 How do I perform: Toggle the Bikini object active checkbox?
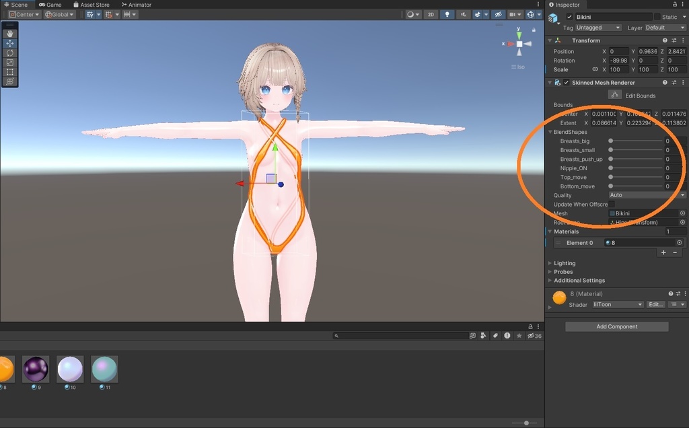(x=569, y=17)
